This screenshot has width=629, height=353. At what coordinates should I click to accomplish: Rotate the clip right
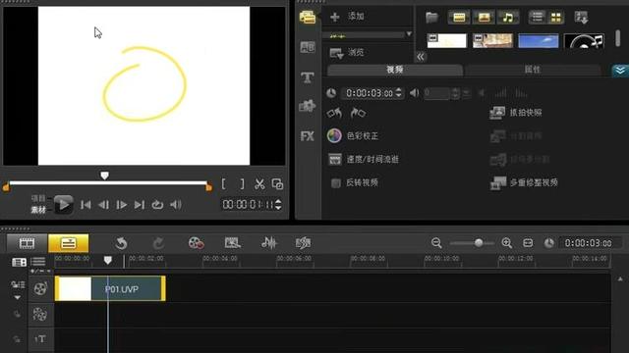(x=358, y=114)
